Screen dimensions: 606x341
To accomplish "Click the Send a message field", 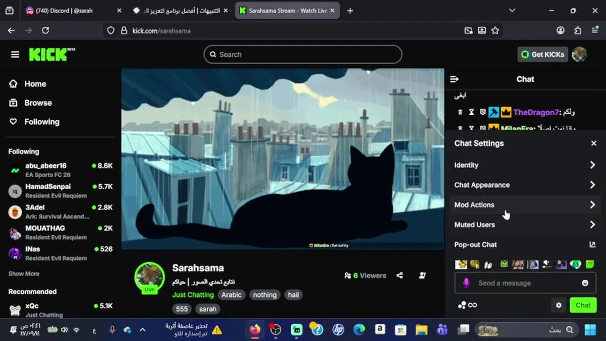I will [525, 283].
